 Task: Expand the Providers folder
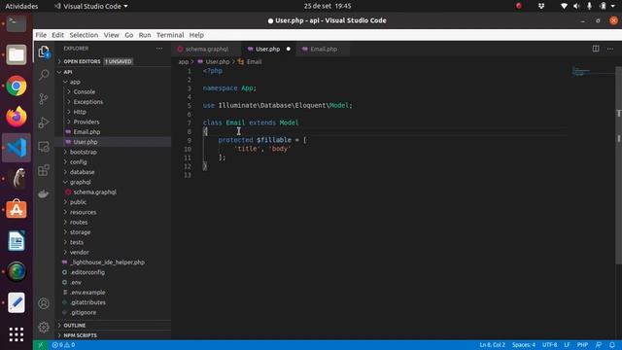coord(86,122)
